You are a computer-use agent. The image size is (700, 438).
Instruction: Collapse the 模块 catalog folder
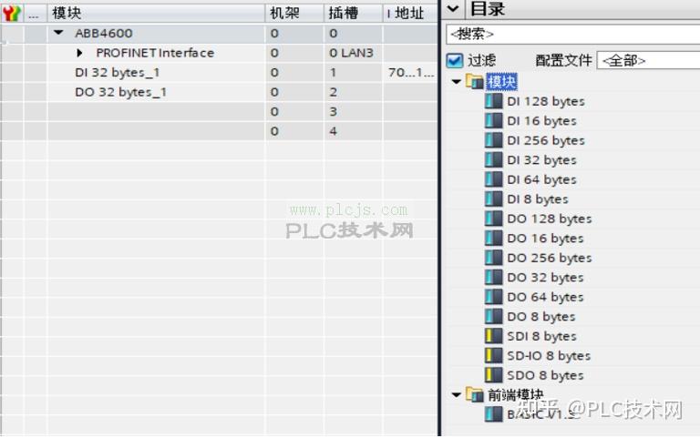tap(457, 82)
